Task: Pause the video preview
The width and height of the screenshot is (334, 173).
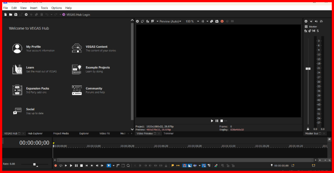Action: coord(217,121)
